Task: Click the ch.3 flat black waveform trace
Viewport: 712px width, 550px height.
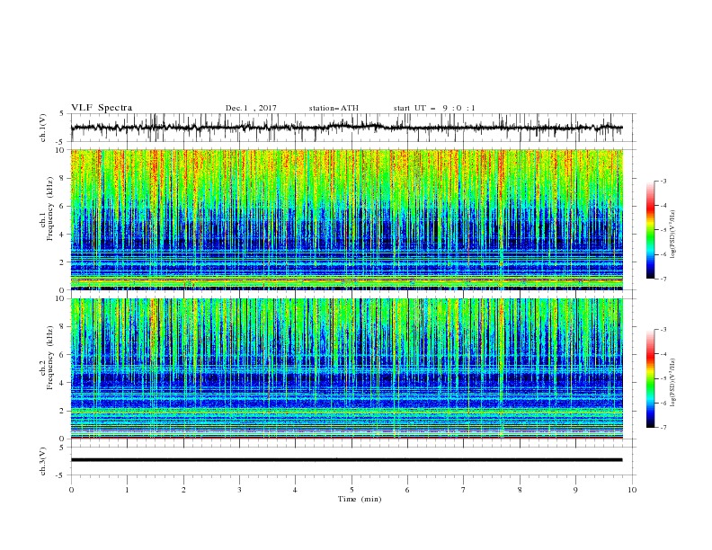Action: (x=346, y=460)
